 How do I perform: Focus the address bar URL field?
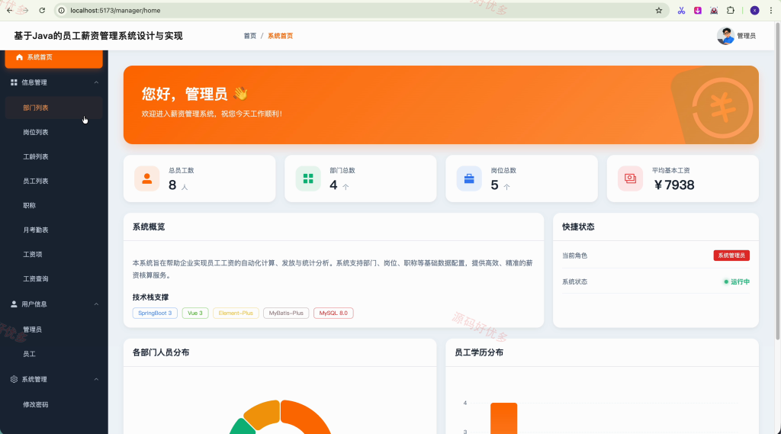click(x=361, y=10)
